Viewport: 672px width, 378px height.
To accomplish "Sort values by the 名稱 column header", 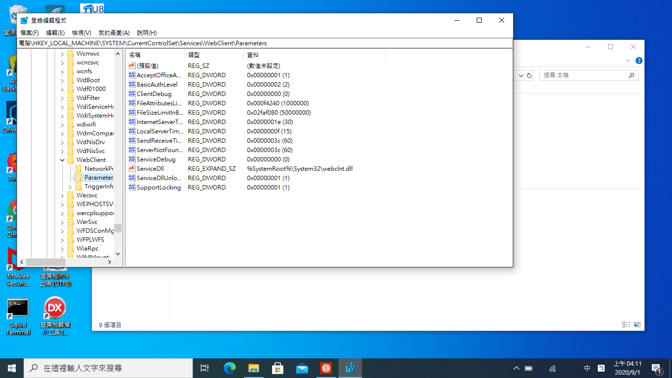I will point(154,55).
